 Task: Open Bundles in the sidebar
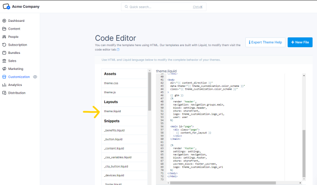coord(14,52)
